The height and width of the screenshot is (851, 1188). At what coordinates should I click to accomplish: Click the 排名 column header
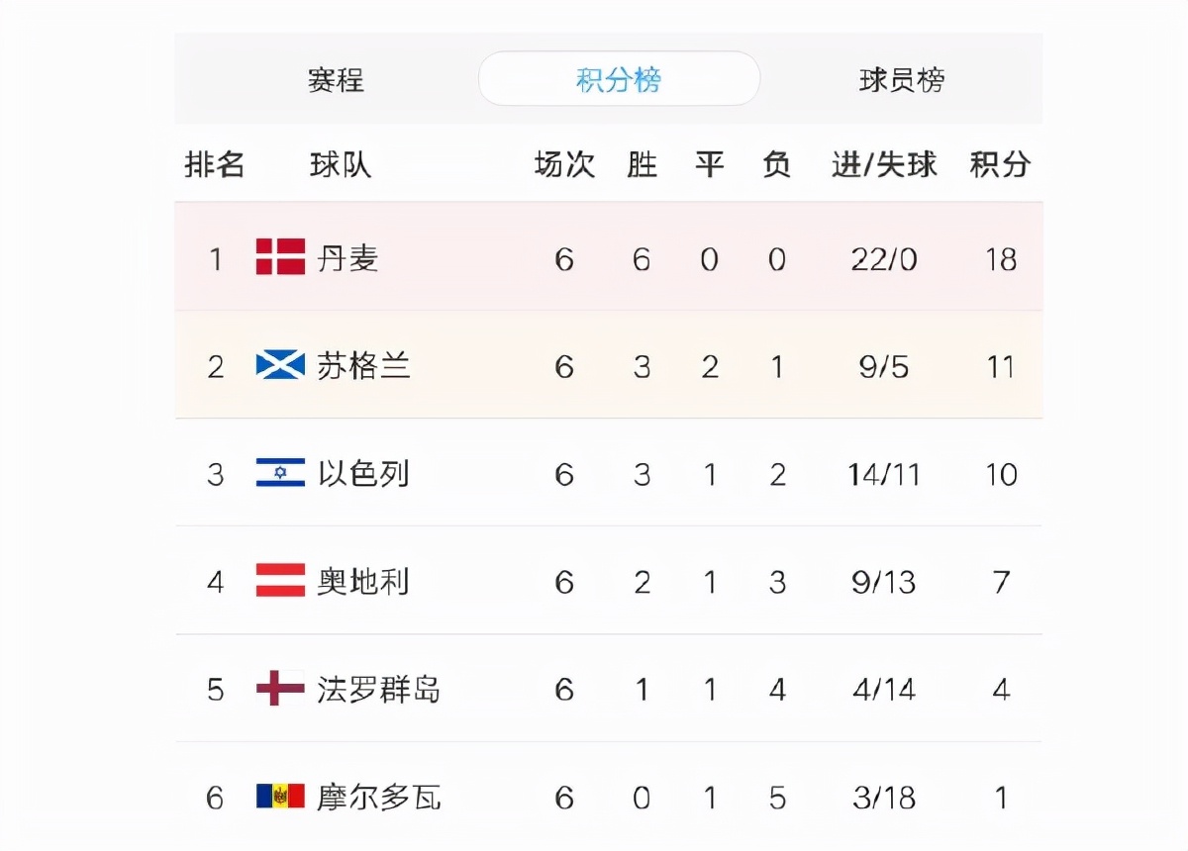tap(215, 164)
